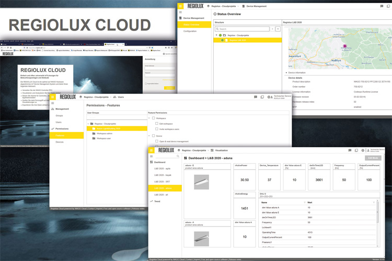Open notifications flag icon in Visualization header

coord(350,150)
